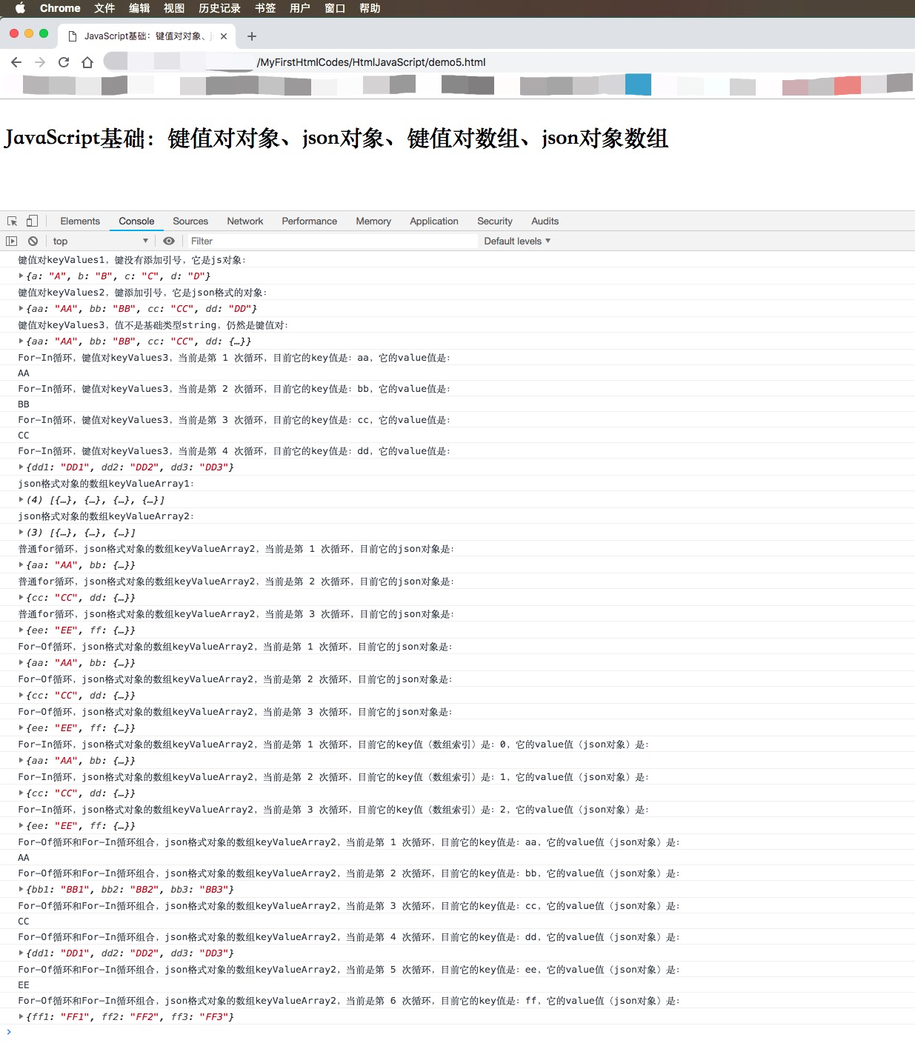915x1046 pixels.
Task: Select the inspect element cursor tool
Action: [12, 221]
